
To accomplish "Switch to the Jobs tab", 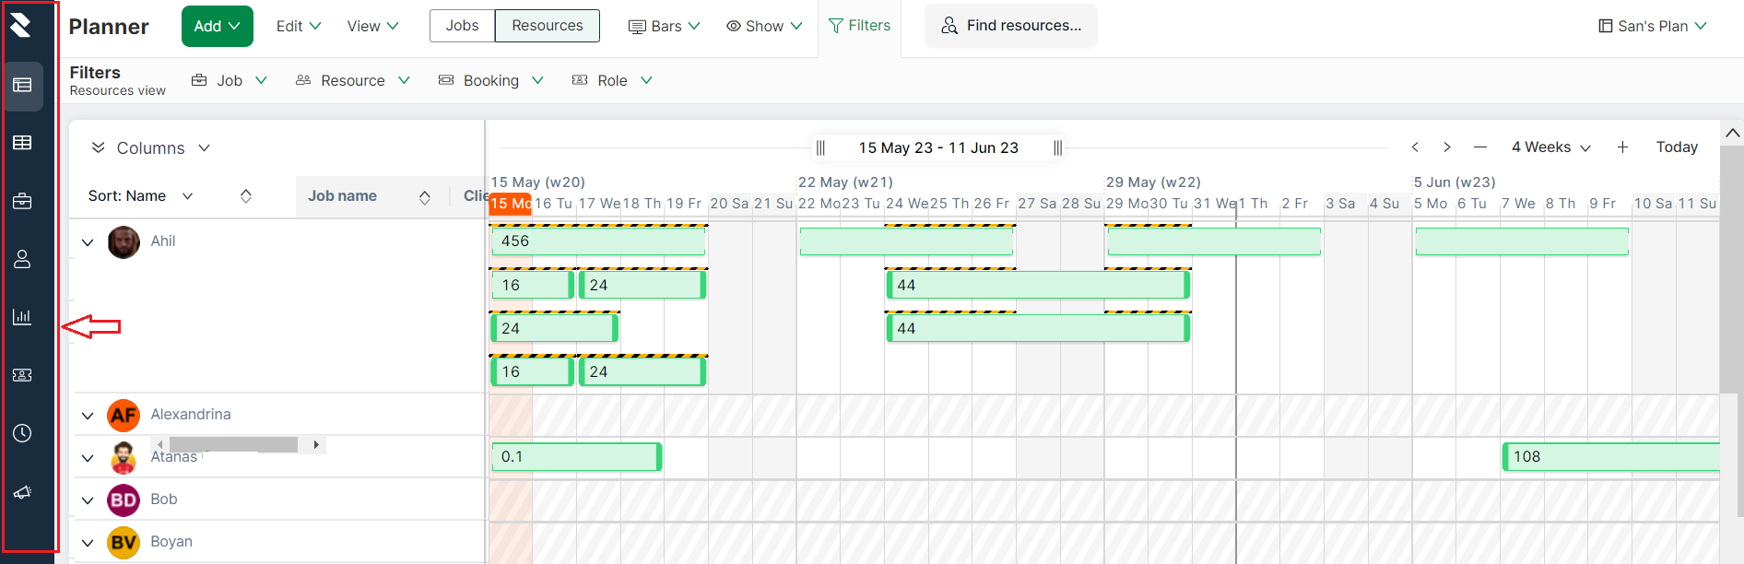I will 461,26.
